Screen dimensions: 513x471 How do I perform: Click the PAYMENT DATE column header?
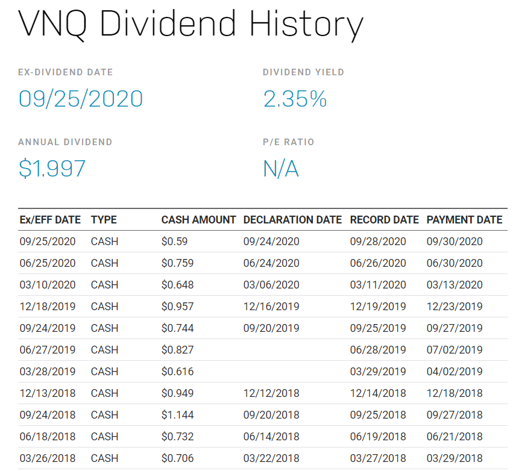pos(464,220)
